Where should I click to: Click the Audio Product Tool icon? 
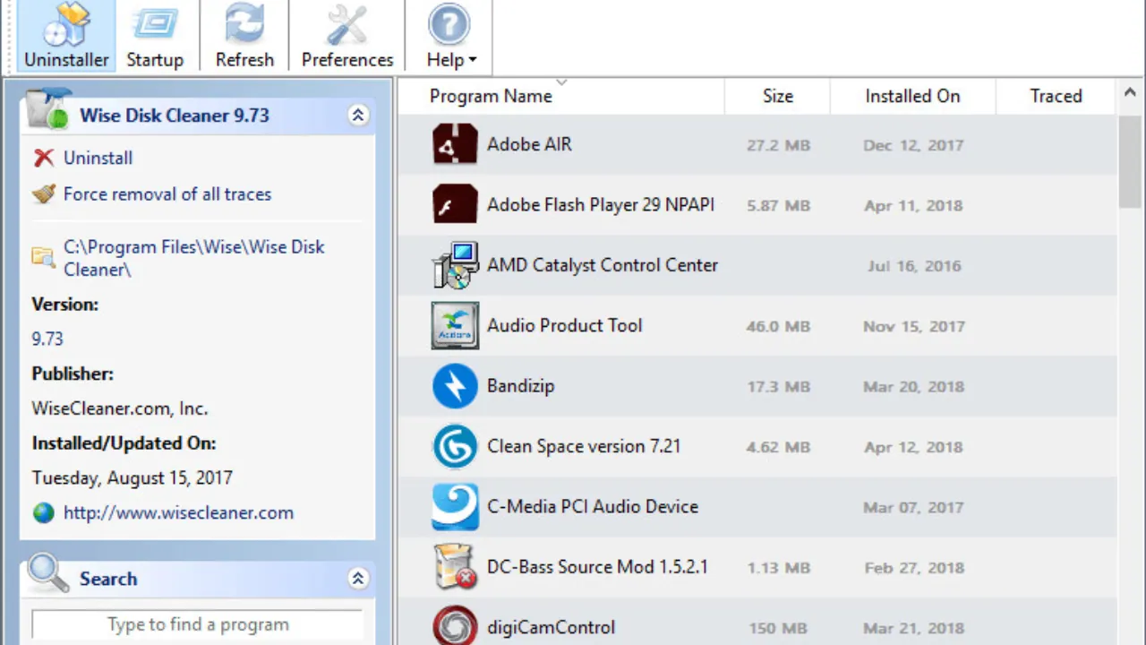[x=455, y=325]
